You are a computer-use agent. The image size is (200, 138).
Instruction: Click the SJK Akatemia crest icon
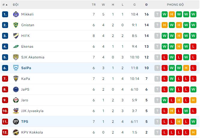point(16,57)
